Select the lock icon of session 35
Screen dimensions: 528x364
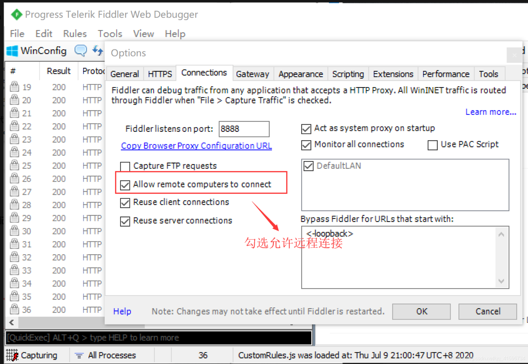pos(14,296)
